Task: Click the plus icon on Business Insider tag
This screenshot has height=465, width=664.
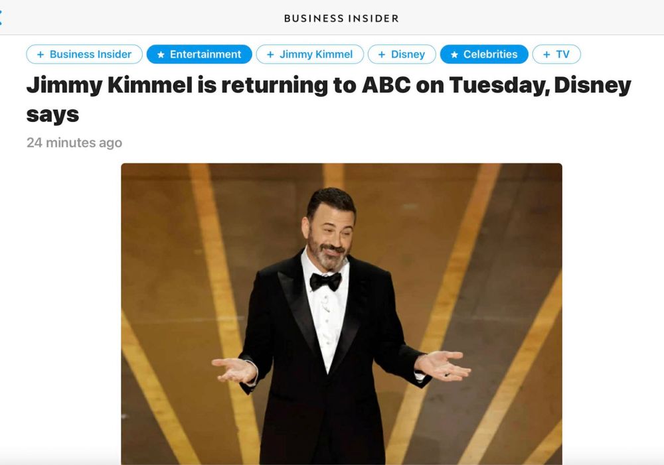Action: [x=41, y=54]
